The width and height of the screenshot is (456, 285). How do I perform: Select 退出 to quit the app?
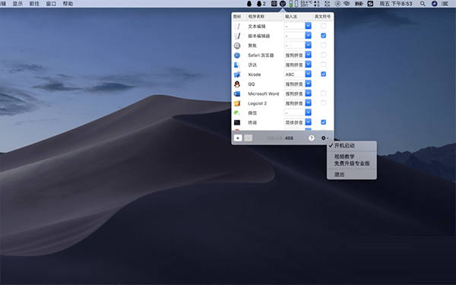tap(339, 175)
